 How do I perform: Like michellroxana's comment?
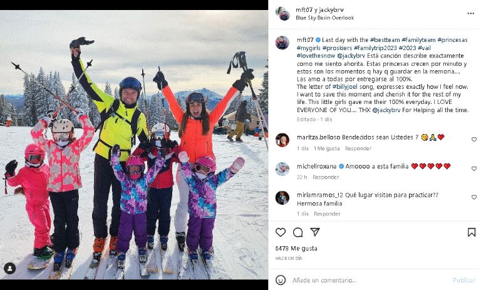474,168
